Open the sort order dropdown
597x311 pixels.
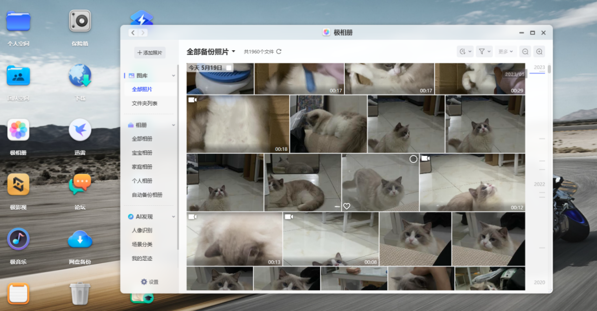tap(465, 52)
